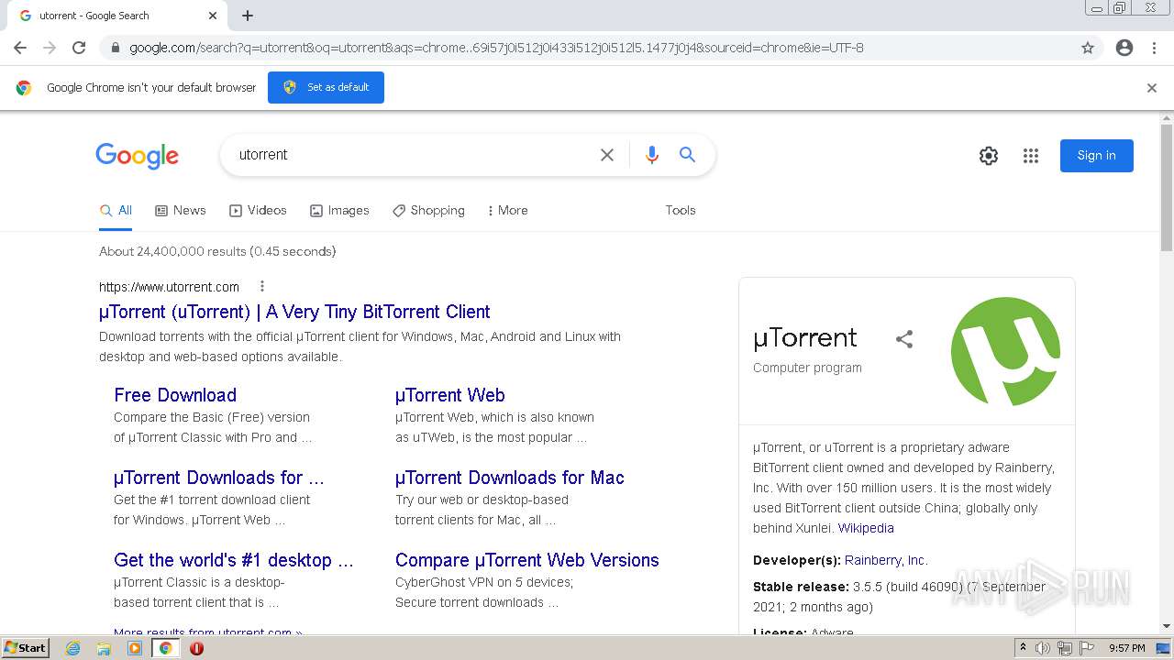Image resolution: width=1174 pixels, height=660 pixels.
Task: Click the red antivirus taskbar icon
Action: click(196, 648)
